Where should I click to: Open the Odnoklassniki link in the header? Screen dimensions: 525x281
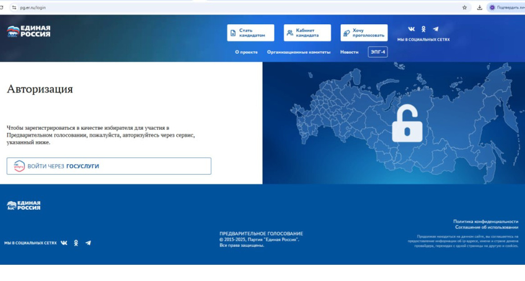coord(424,29)
